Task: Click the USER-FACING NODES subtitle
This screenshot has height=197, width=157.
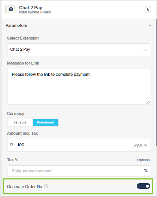Action: 35,12
